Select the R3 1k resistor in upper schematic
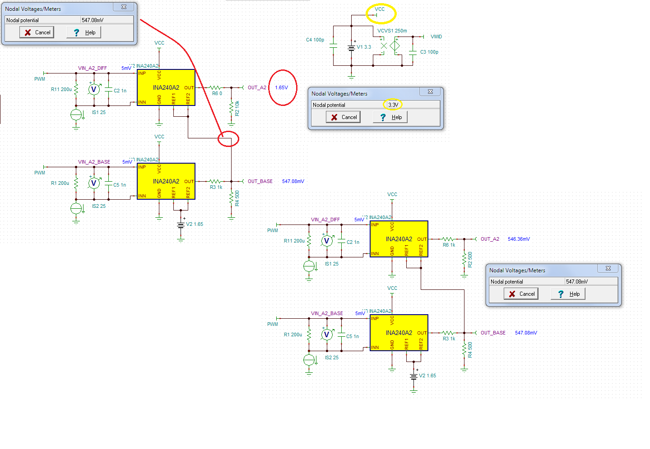This screenshot has height=449, width=650. point(216,181)
